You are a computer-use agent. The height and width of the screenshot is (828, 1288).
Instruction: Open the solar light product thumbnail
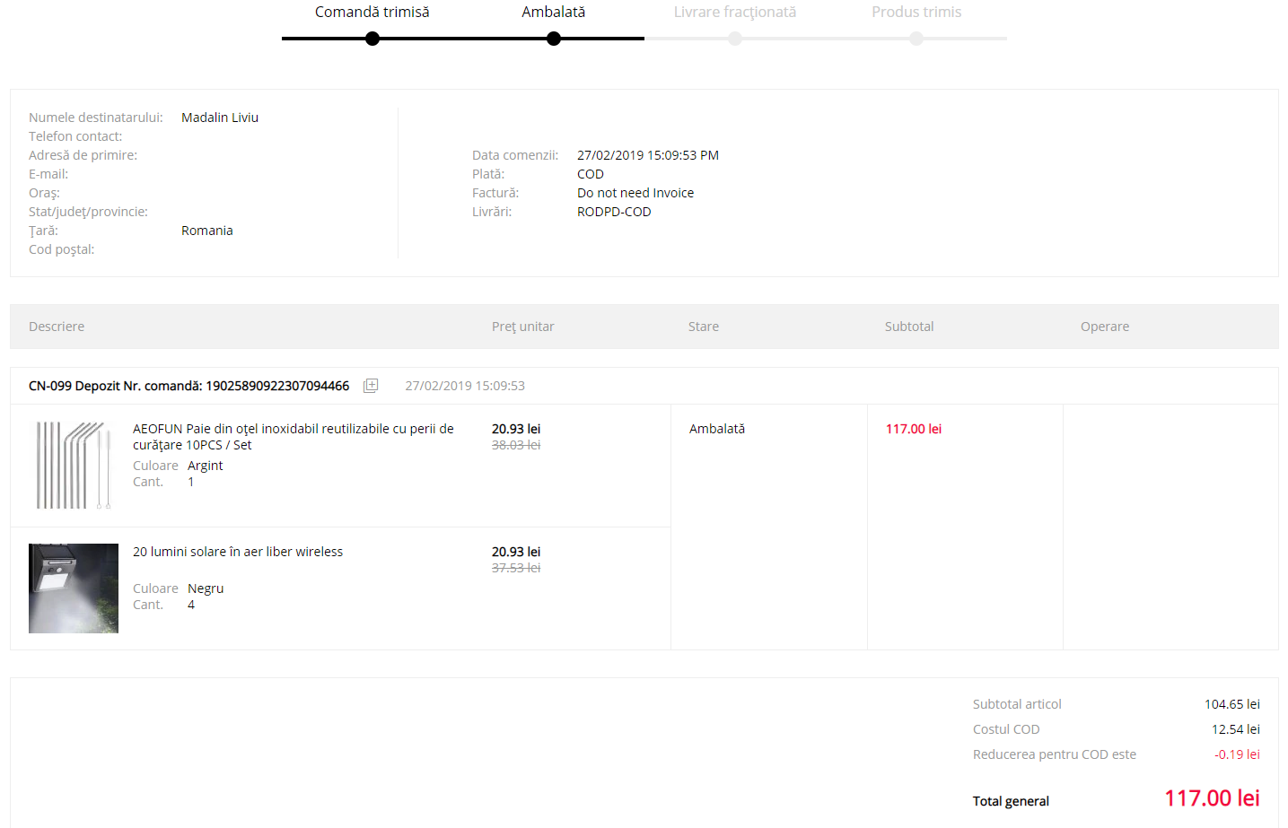click(x=74, y=588)
